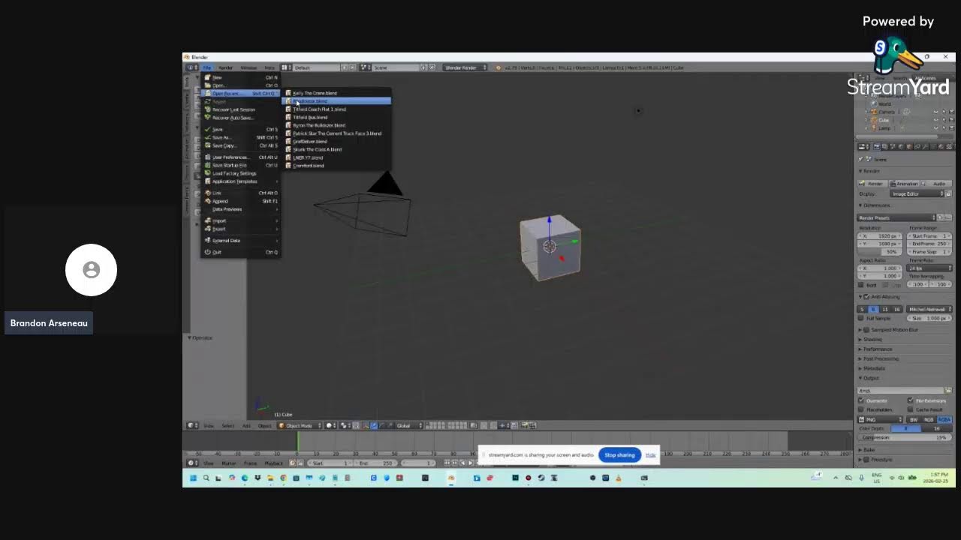
Task: Click the Lamp object icon in outliner
Action: tap(874, 128)
